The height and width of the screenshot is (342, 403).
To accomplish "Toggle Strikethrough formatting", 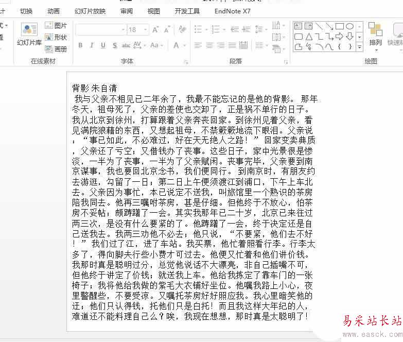I will 126,46.
